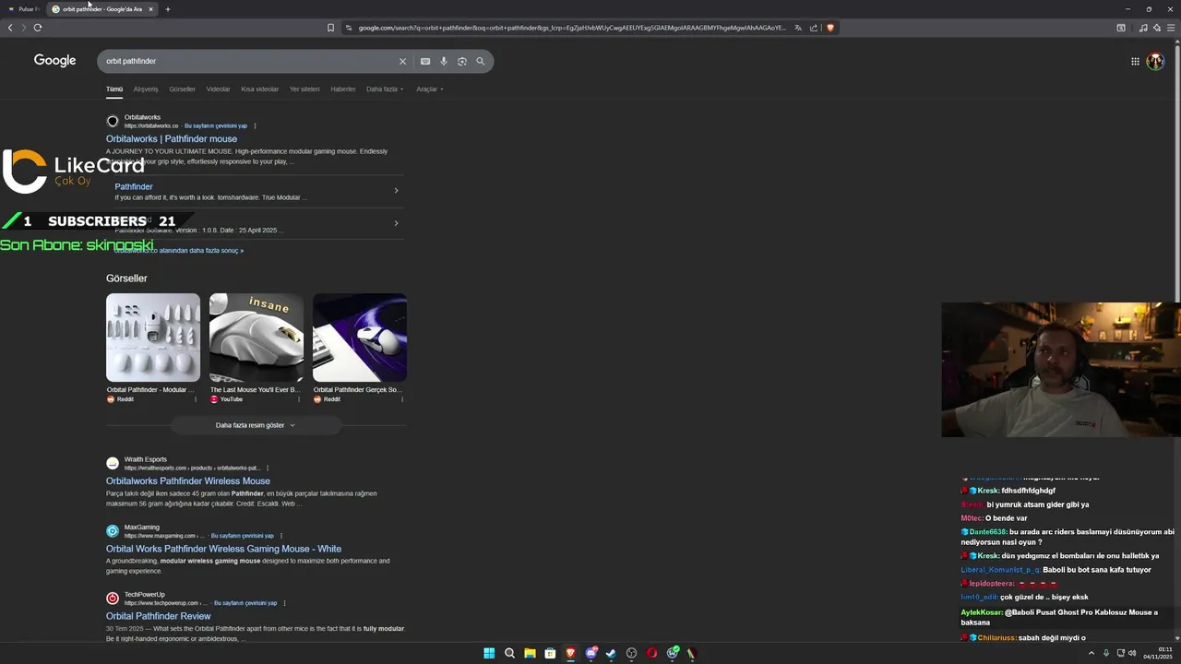Open the 'Orbital Pathfinder Review' link
The width and height of the screenshot is (1181, 664).
pos(159,616)
